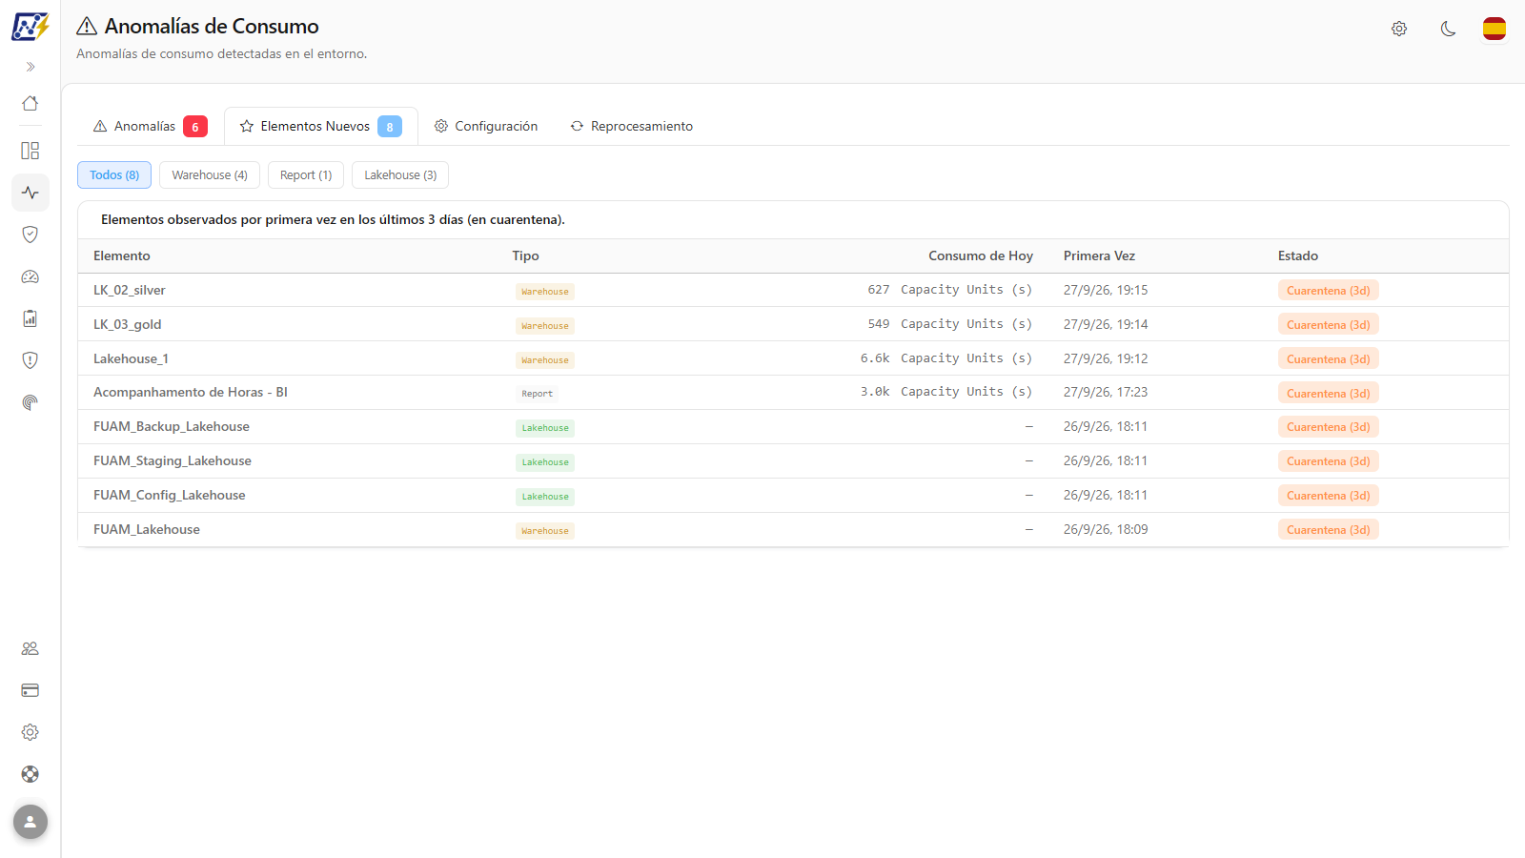Click the LK_02_silver row name
Viewport: 1525px width, 858px height.
coord(130,290)
